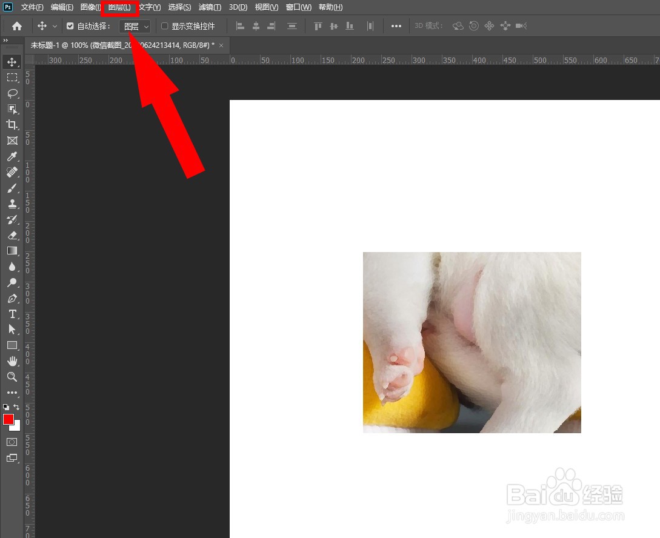Align vertical centers of layers
Image resolution: width=660 pixels, height=538 pixels.
click(x=334, y=26)
